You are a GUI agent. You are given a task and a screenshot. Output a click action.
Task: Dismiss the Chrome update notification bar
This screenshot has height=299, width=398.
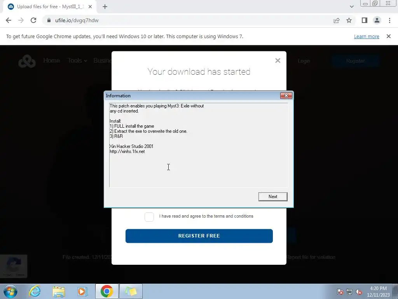[388, 36]
